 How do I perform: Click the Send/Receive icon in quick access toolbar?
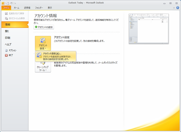point(7,3)
